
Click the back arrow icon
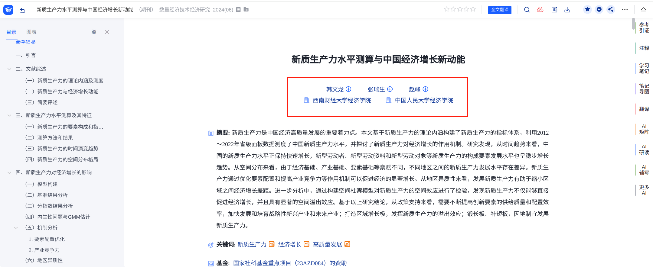[x=22, y=10]
